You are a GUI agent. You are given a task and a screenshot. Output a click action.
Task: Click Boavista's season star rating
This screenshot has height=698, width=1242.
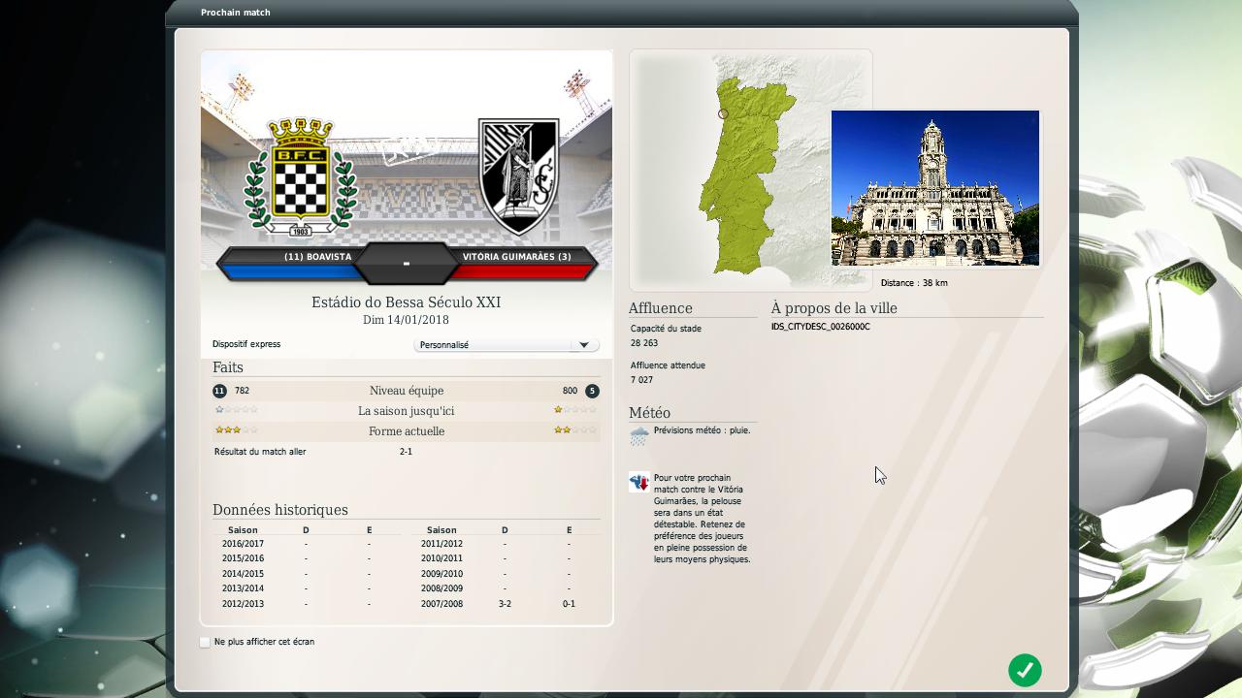(x=237, y=410)
